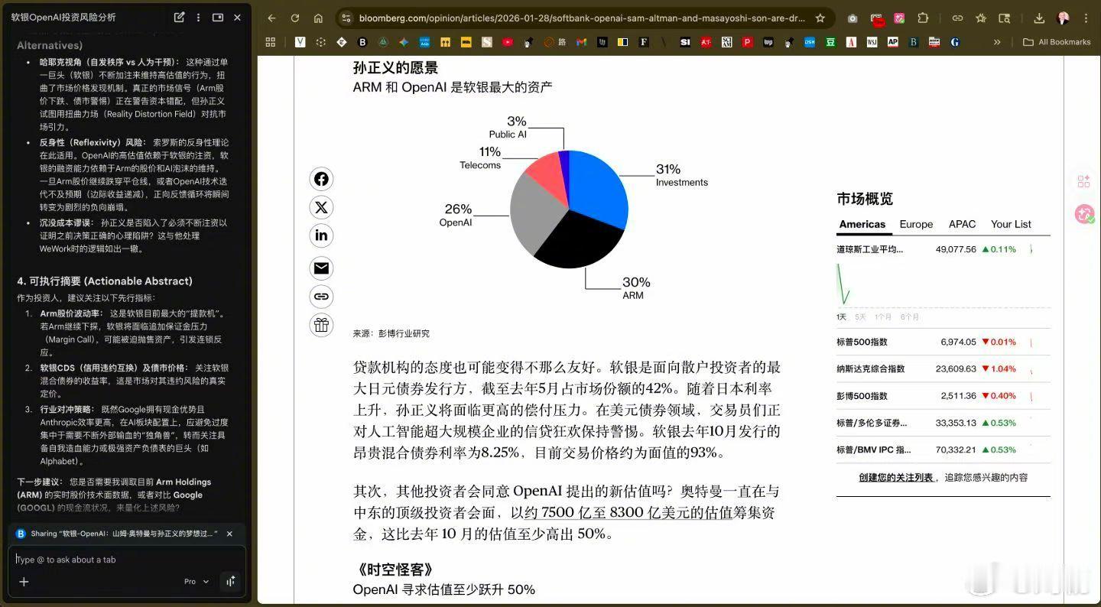
Task: Open the AI panel three-dot menu
Action: tap(198, 17)
